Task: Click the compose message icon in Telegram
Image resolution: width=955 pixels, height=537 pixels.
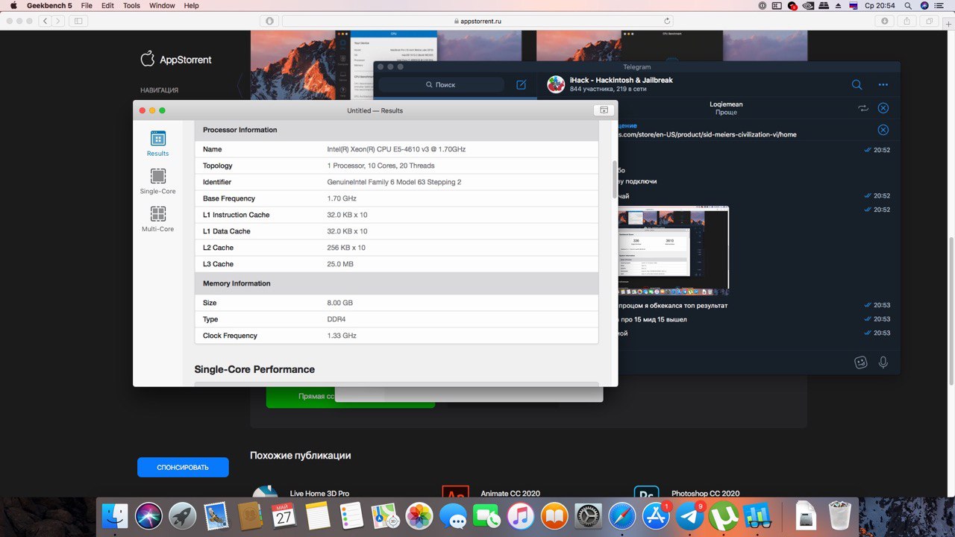Action: click(522, 84)
